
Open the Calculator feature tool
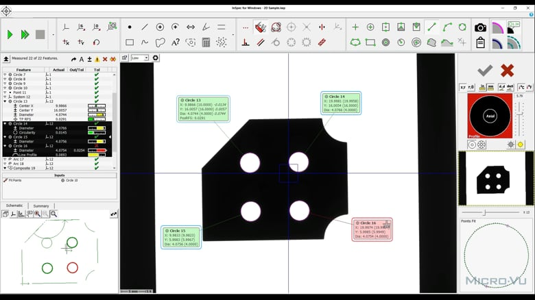(x=206, y=42)
